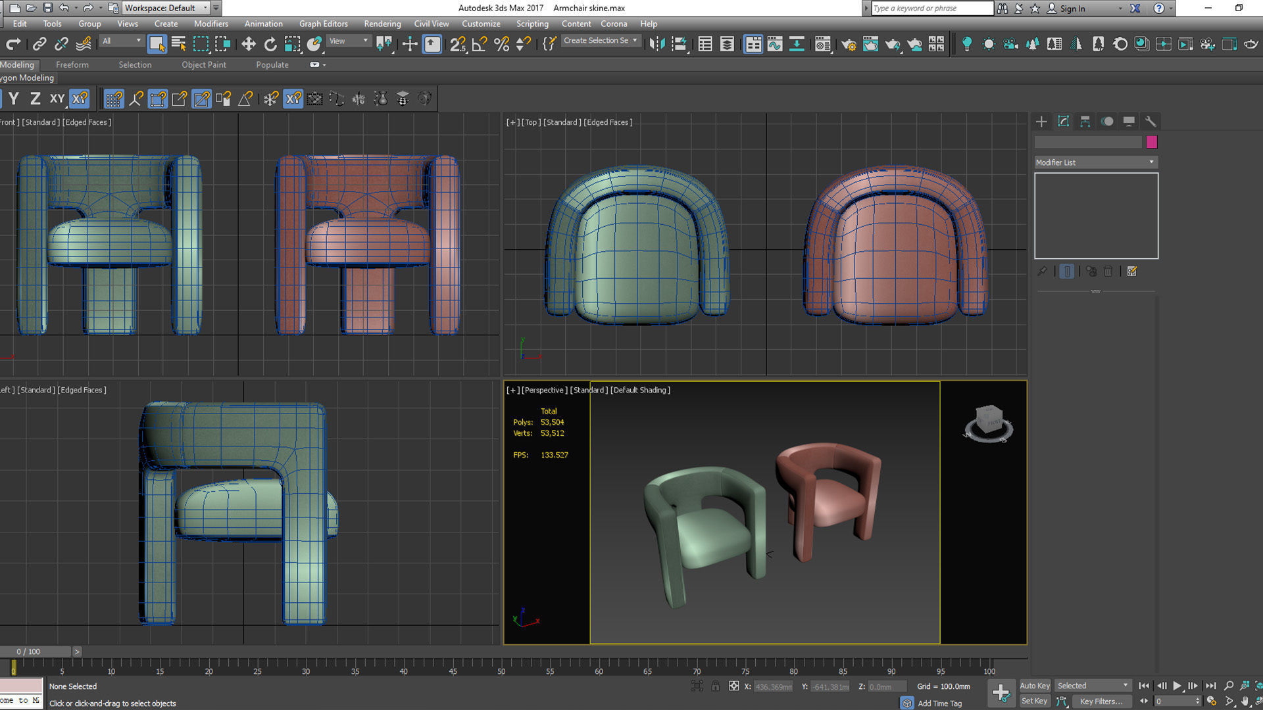Click the pink object color swatch
1263x710 pixels.
[1151, 142]
